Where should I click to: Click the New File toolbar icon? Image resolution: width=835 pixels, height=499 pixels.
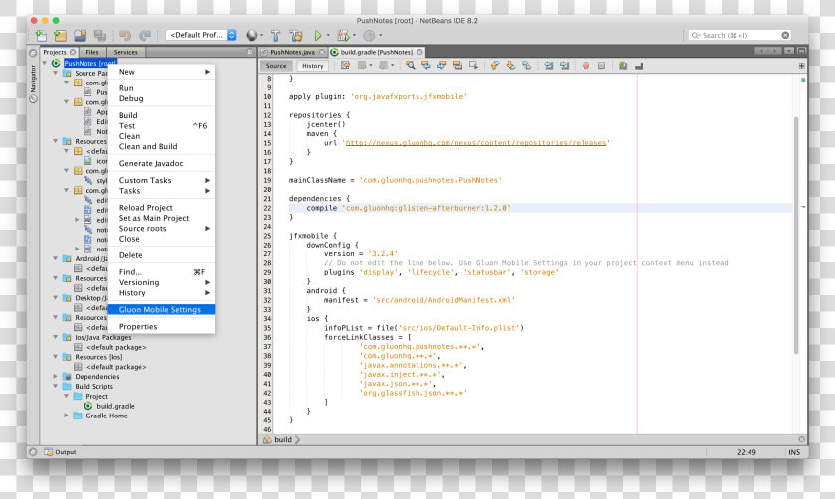click(41, 35)
